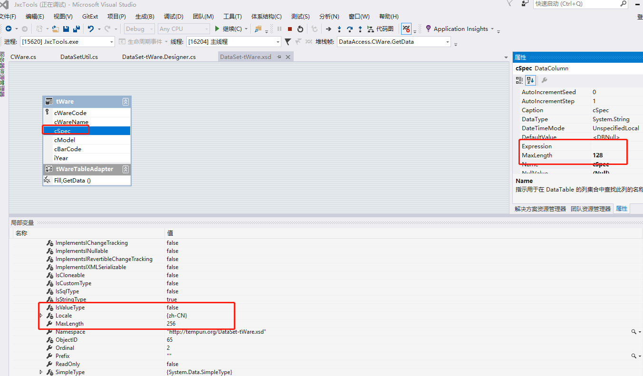Select Alphabetical sort icon in Properties

[530, 80]
